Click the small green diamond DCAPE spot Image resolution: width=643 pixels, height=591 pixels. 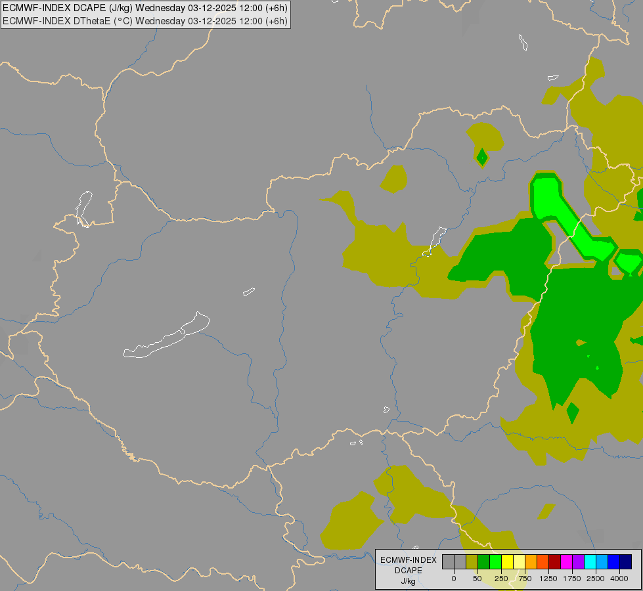coord(482,158)
